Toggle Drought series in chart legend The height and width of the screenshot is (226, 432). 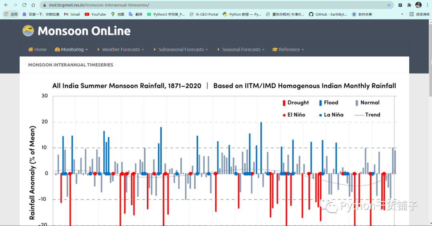(x=296, y=103)
